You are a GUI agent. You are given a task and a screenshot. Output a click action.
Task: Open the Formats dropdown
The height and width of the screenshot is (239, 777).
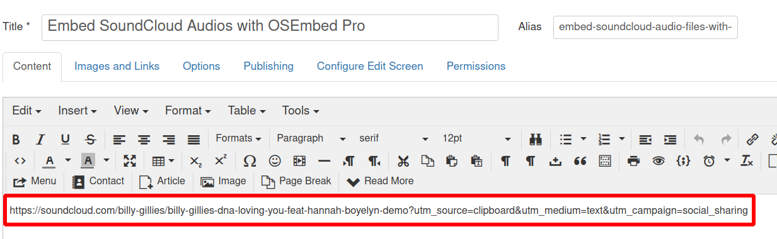[238, 139]
